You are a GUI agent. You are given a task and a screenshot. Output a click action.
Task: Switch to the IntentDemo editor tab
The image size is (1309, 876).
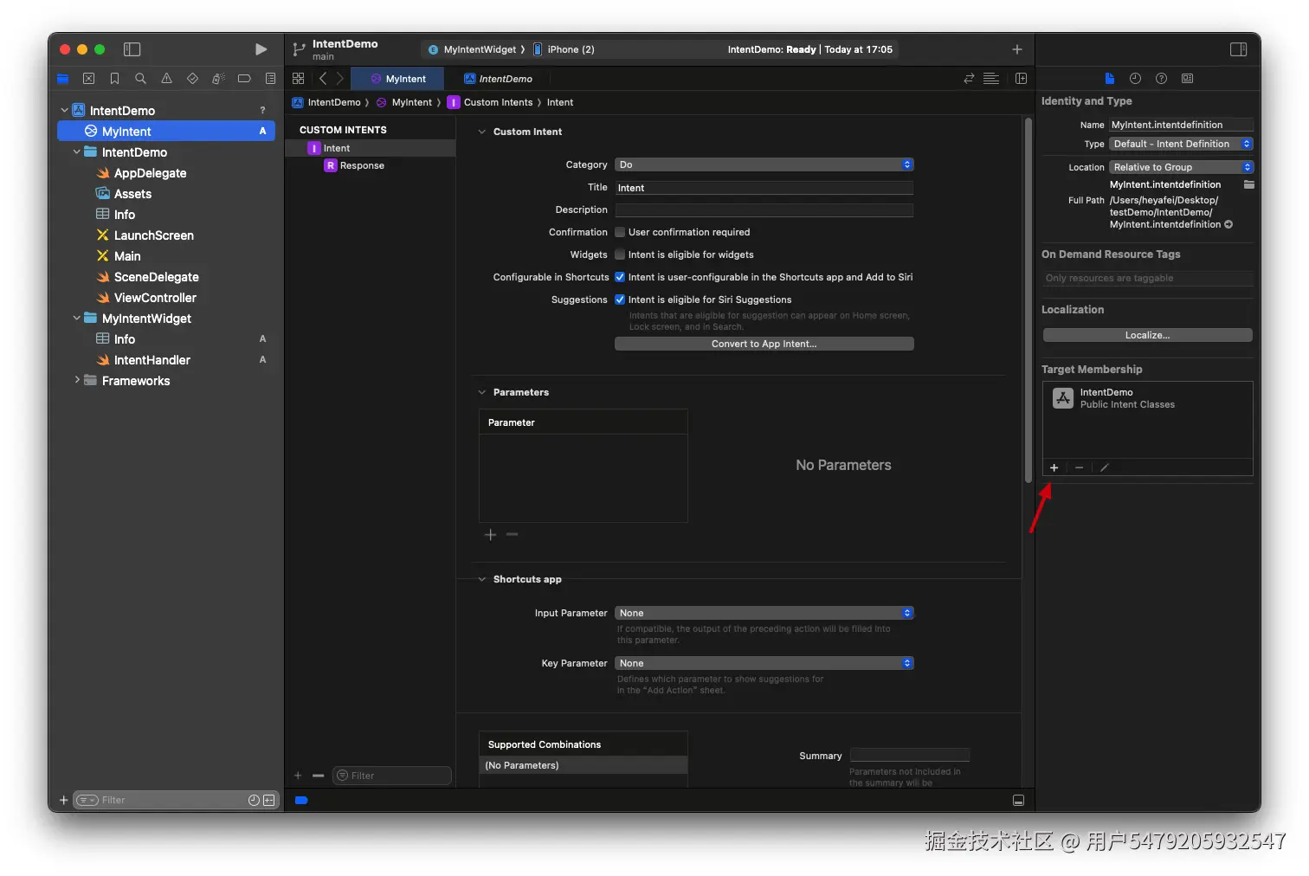tap(498, 79)
